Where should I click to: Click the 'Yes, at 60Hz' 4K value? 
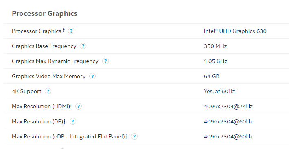pyautogui.click(x=219, y=91)
